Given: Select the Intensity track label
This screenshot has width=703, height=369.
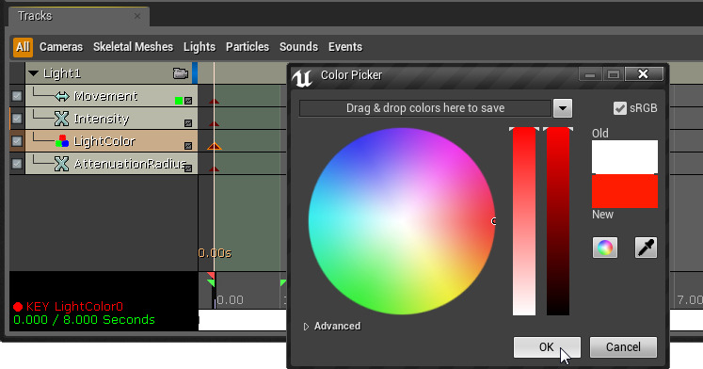Looking at the screenshot, I should click(102, 119).
